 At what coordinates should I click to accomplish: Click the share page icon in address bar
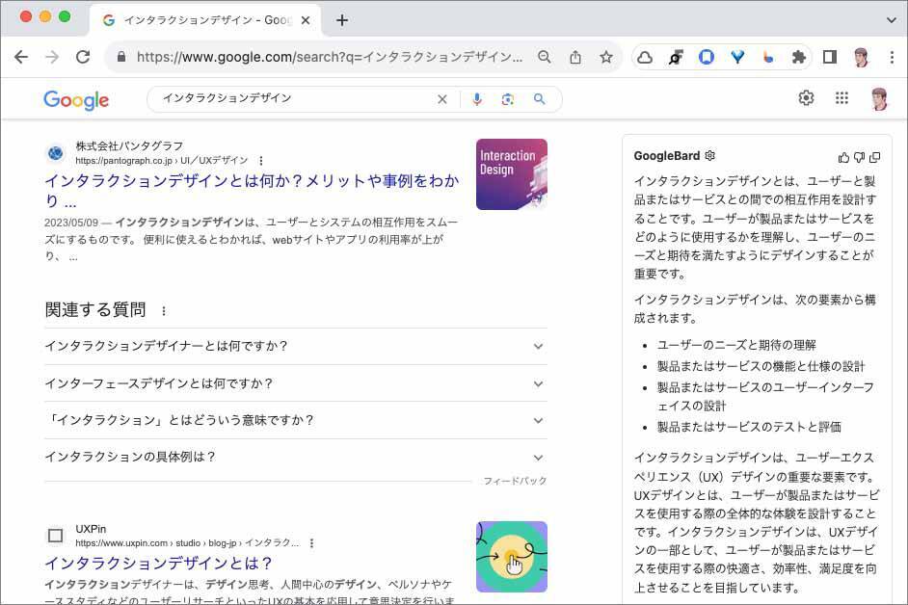point(575,57)
